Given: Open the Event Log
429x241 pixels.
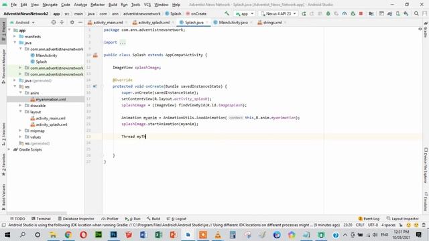Looking at the screenshot, I should coord(369,219).
